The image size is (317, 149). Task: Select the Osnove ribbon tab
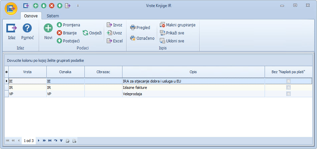pos(31,16)
